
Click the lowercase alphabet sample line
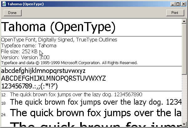43,71
